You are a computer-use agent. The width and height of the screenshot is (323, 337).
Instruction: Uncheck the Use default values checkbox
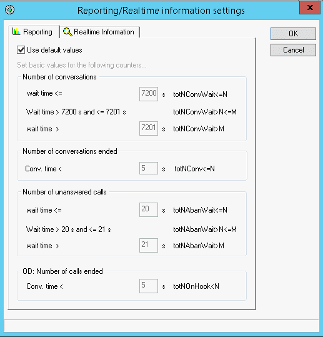[21, 50]
